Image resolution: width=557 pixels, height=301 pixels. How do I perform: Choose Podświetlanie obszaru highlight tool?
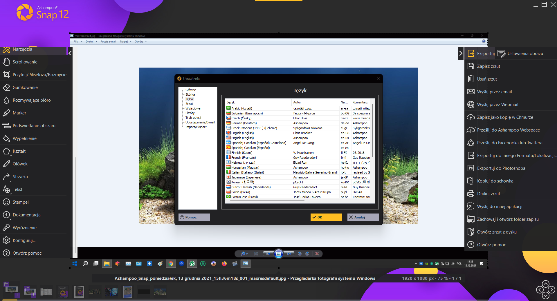pos(33,126)
